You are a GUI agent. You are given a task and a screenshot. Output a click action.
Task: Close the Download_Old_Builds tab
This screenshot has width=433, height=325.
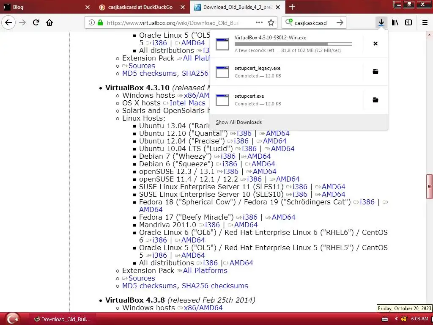[x=278, y=7]
